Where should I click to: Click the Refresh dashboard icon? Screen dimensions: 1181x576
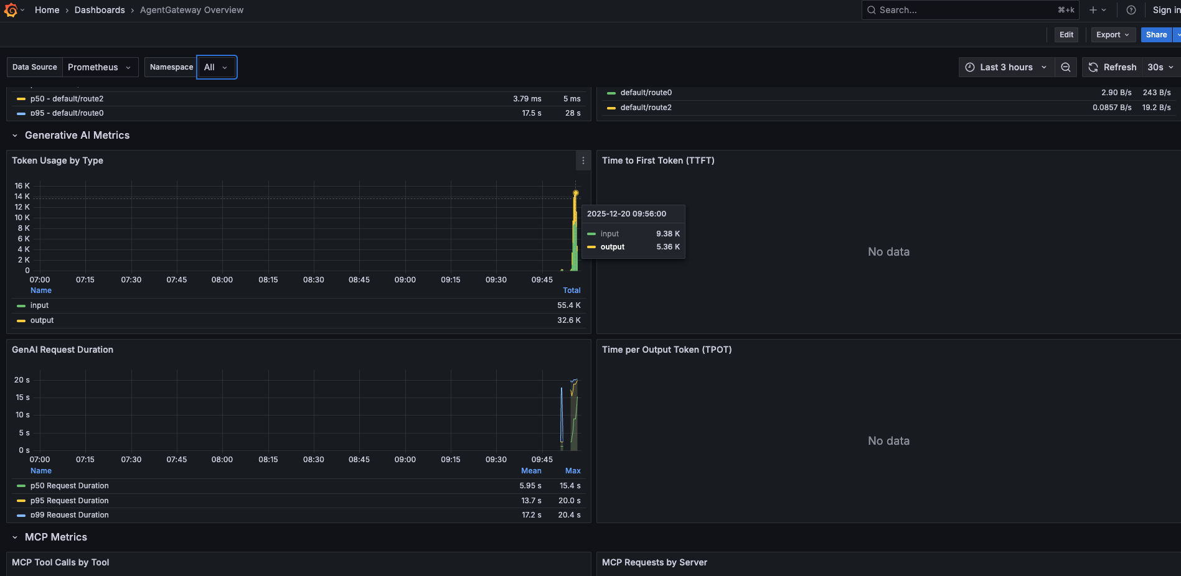1093,67
